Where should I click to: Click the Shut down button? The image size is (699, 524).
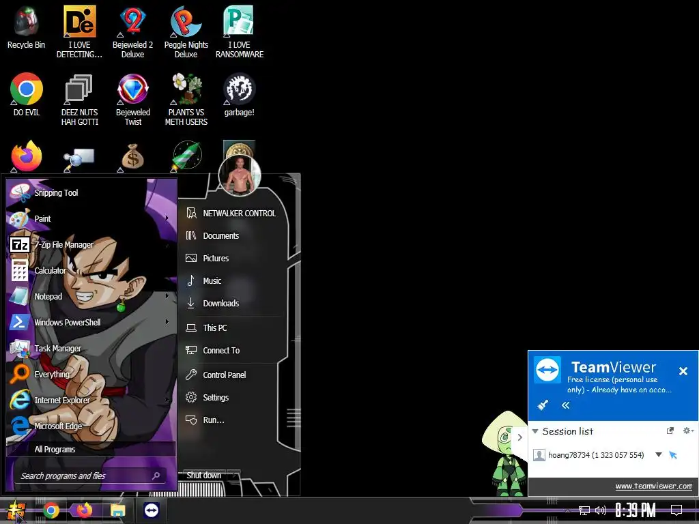coord(204,476)
